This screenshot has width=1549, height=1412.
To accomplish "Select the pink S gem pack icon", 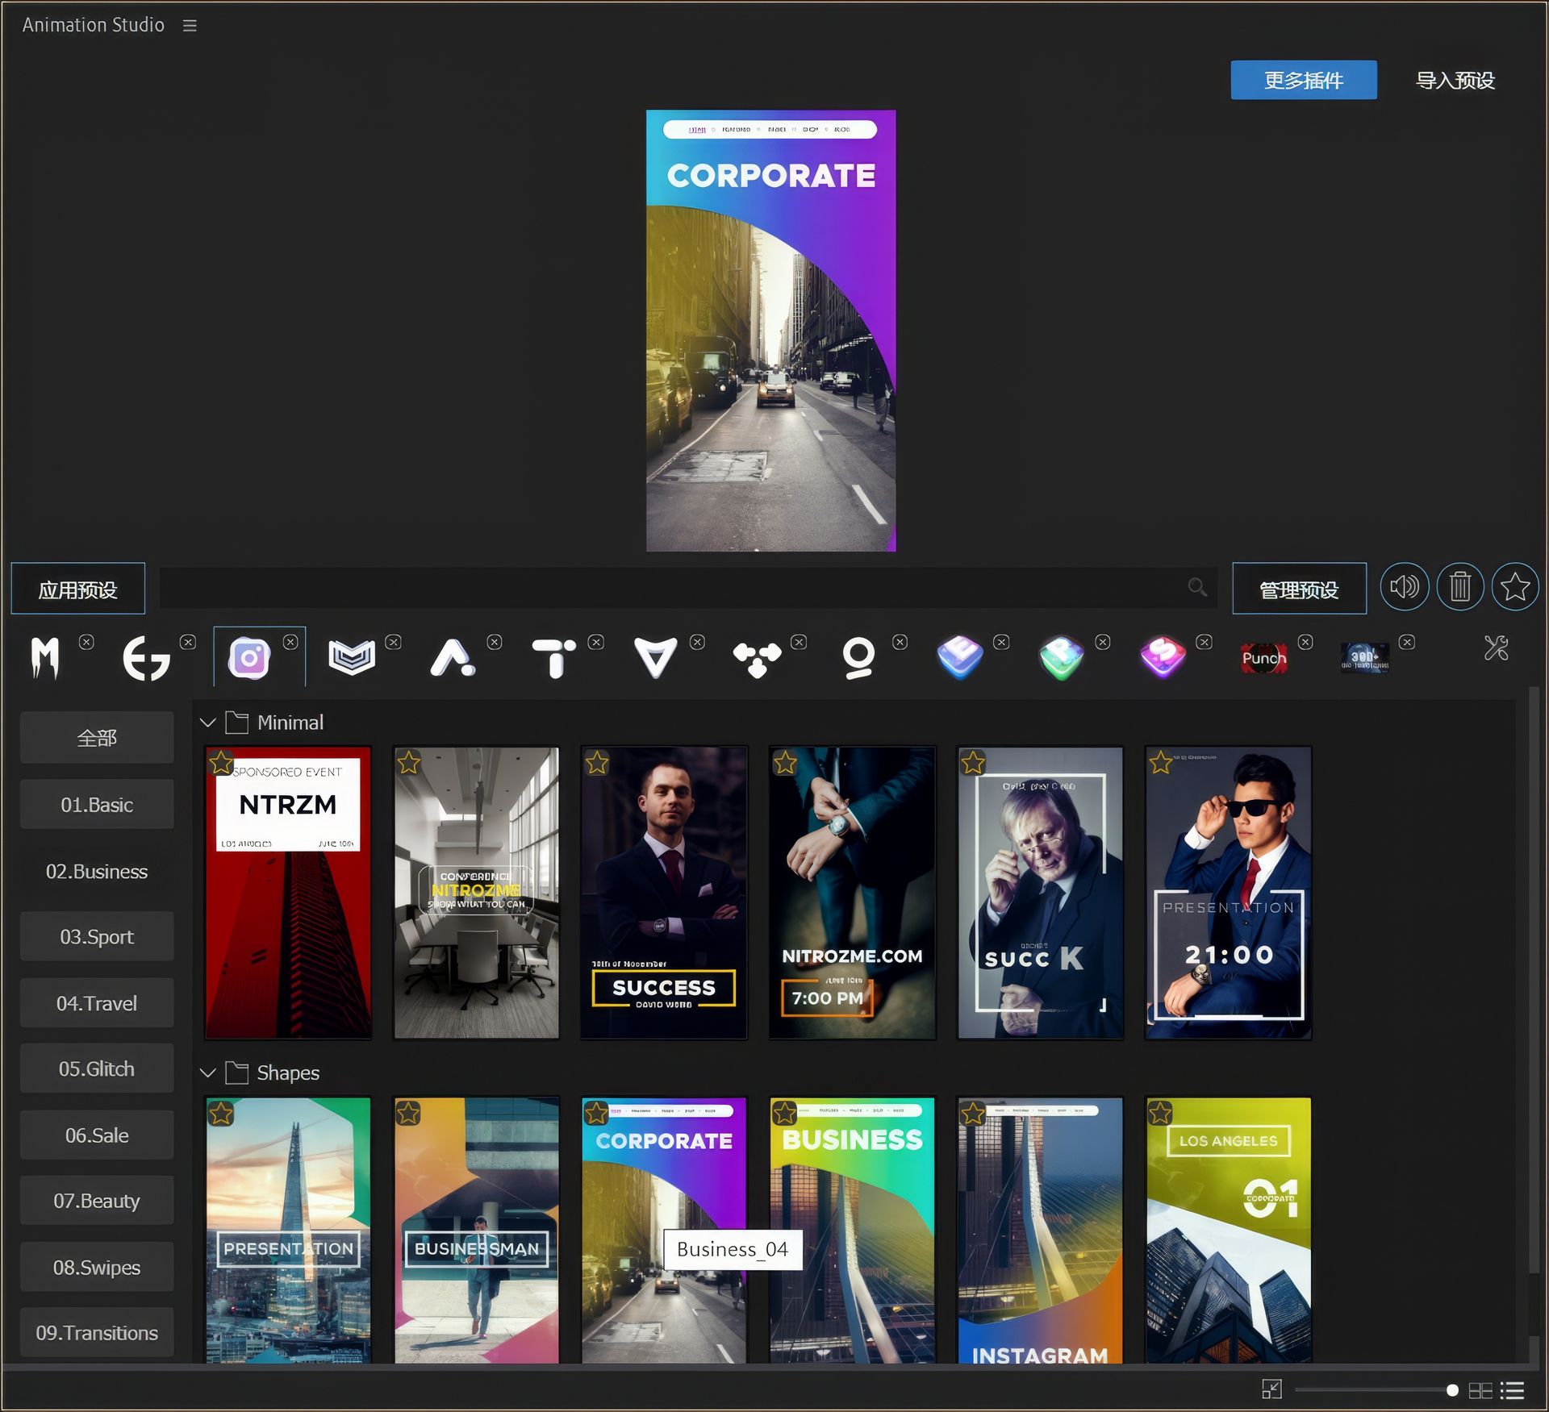I will point(1163,658).
